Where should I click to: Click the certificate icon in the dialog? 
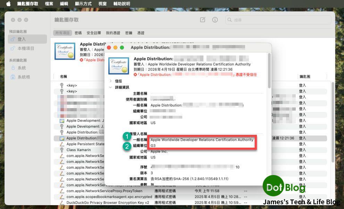click(x=119, y=66)
